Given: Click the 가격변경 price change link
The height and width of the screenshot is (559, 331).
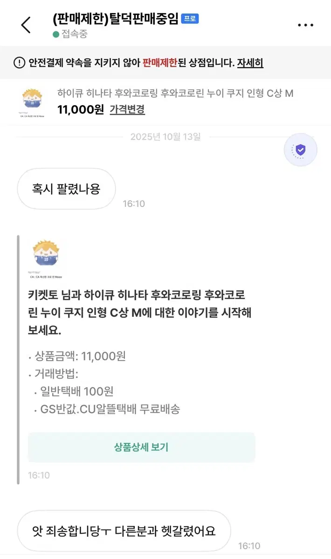Looking at the screenshot, I should pyautogui.click(x=127, y=109).
